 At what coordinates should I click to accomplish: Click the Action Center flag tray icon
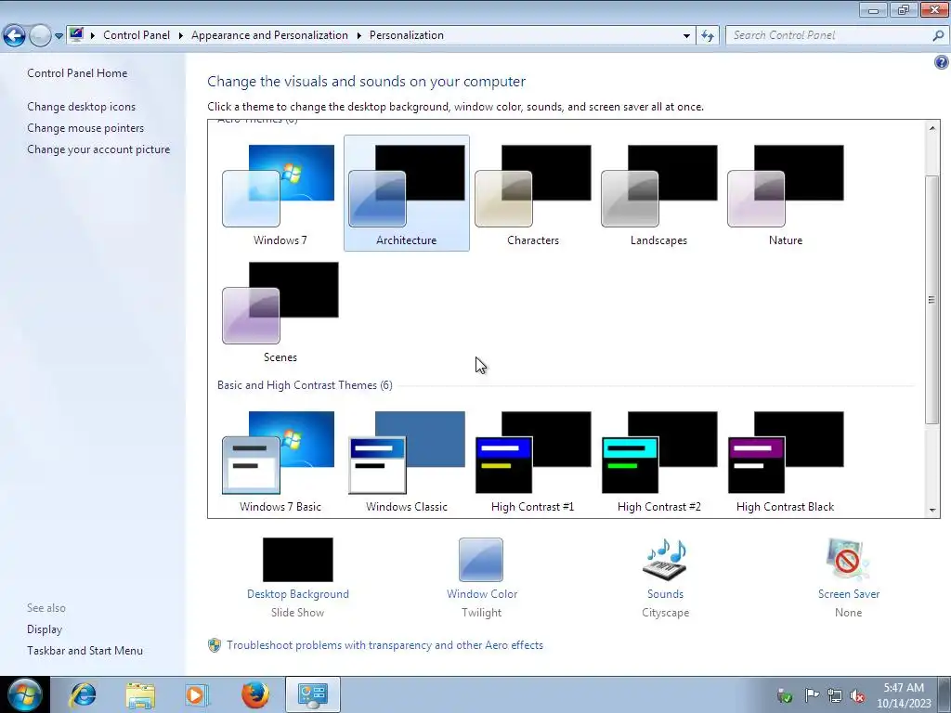click(811, 695)
